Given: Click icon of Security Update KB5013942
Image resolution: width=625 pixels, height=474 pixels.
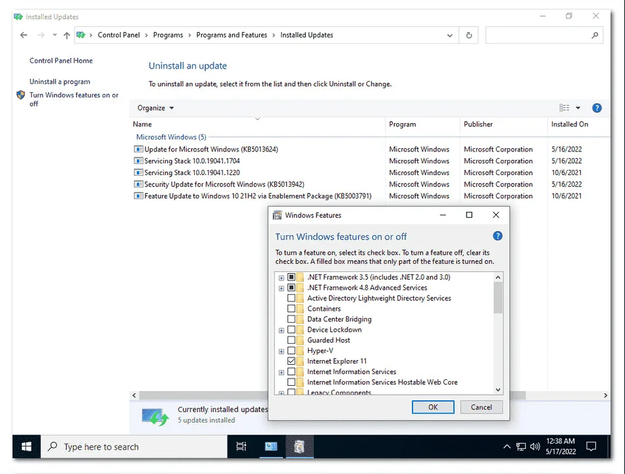Looking at the screenshot, I should click(138, 184).
